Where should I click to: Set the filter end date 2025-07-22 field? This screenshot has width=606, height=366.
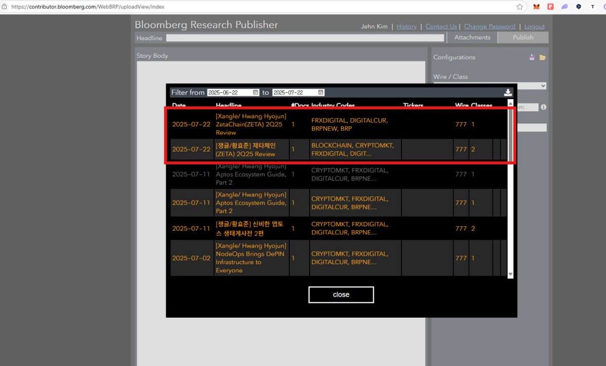[298, 93]
